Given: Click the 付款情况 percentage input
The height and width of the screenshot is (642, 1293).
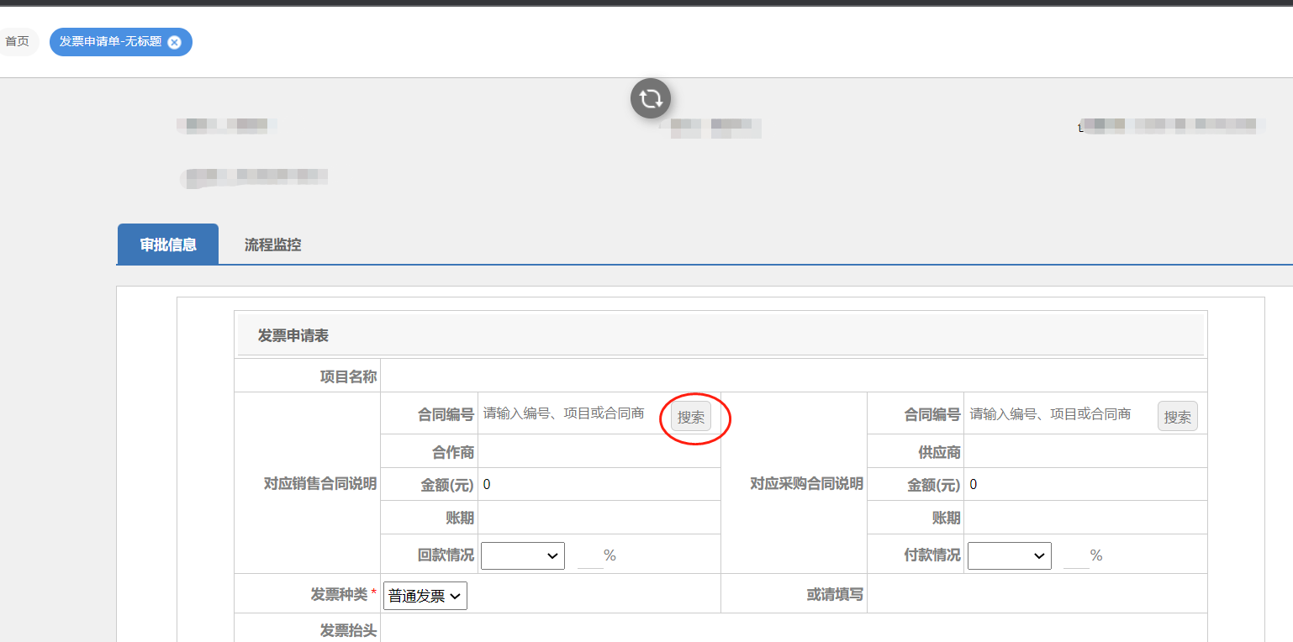Looking at the screenshot, I should click(x=1076, y=555).
